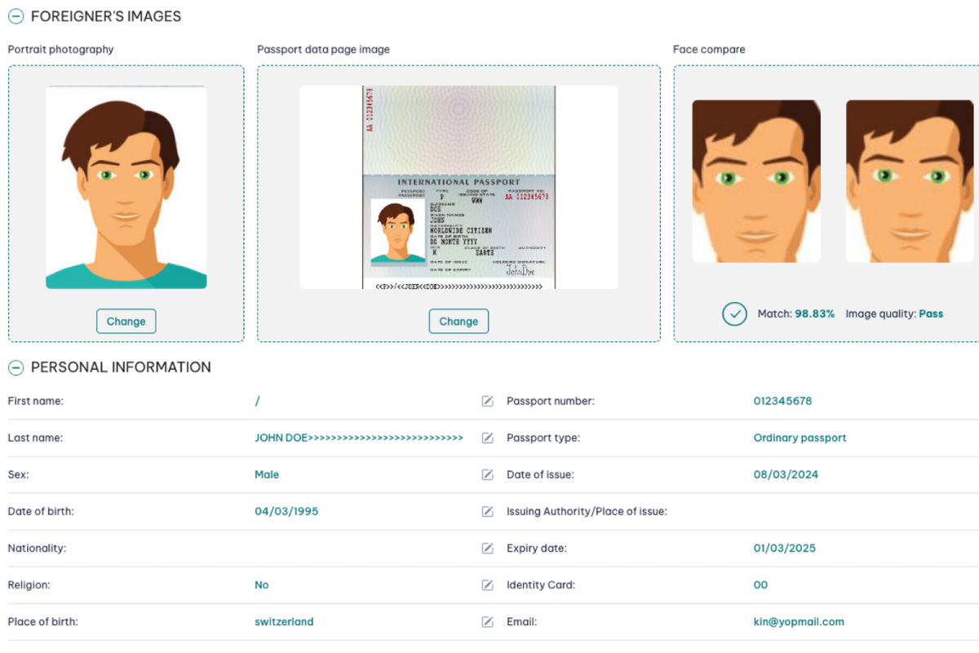Screen dimensions: 979x653
Task: Select the right face compare image
Action: coord(910,181)
